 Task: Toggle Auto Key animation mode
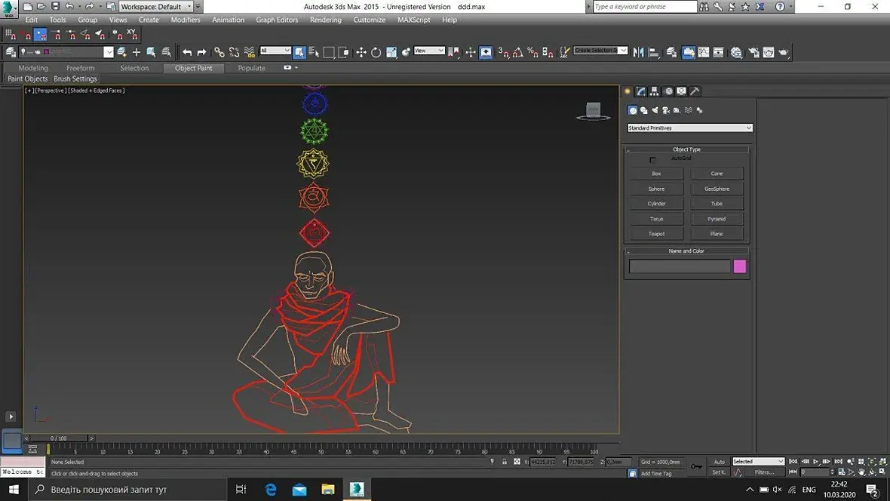719,462
